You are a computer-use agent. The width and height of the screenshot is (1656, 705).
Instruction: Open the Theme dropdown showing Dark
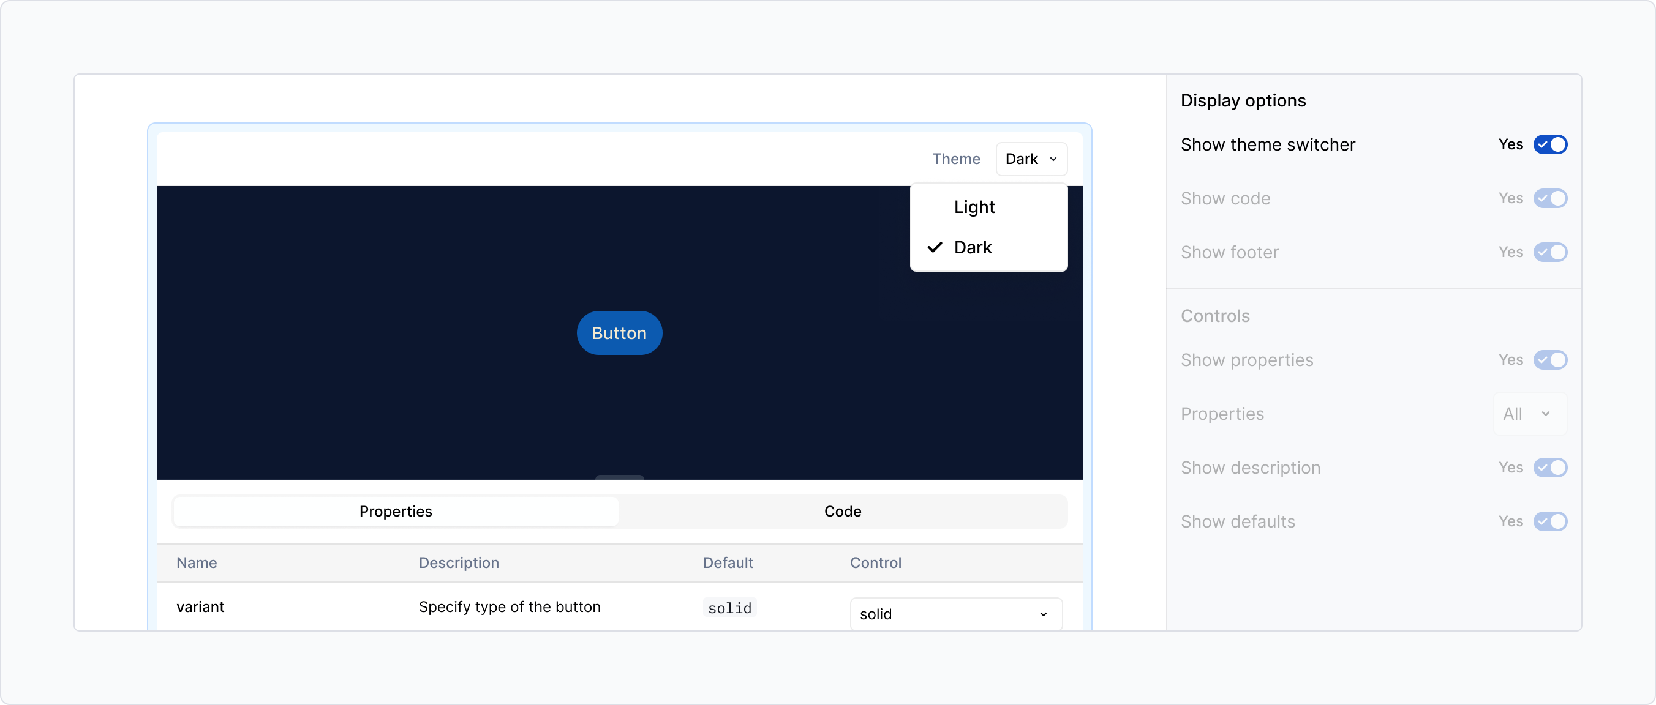point(1031,159)
